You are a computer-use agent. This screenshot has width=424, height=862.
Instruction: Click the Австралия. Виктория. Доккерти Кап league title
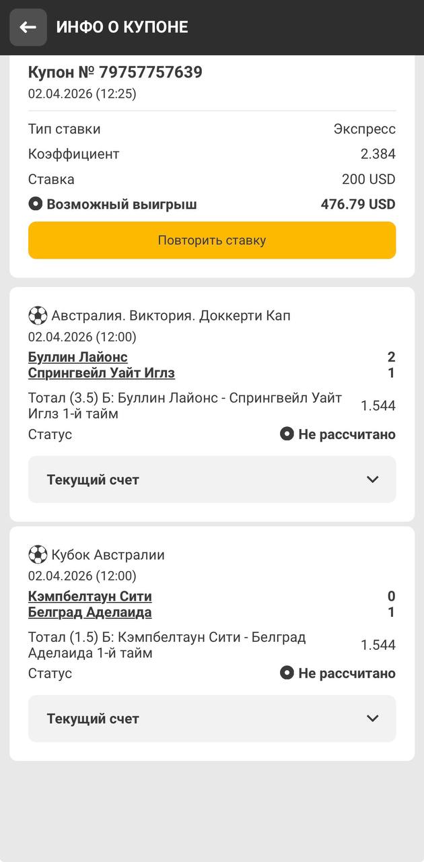[171, 315]
